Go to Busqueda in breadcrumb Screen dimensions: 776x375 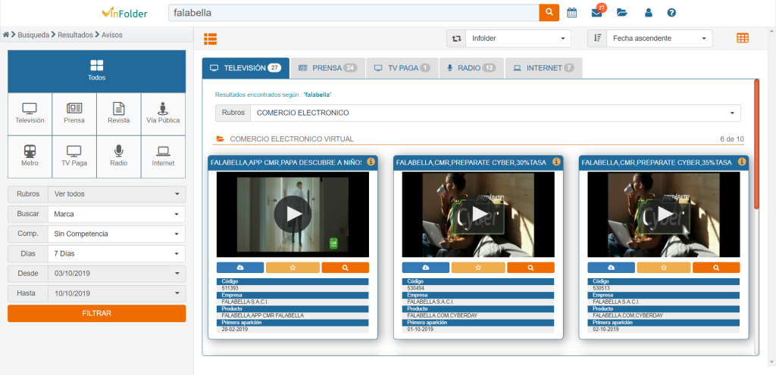tap(33, 35)
